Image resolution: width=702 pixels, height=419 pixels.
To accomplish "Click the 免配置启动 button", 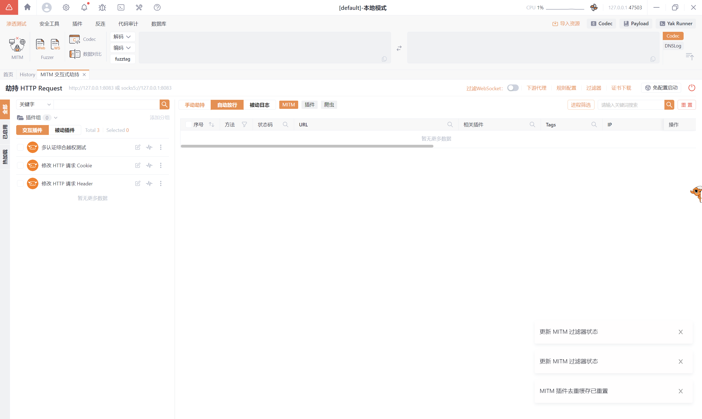I will (x=661, y=88).
